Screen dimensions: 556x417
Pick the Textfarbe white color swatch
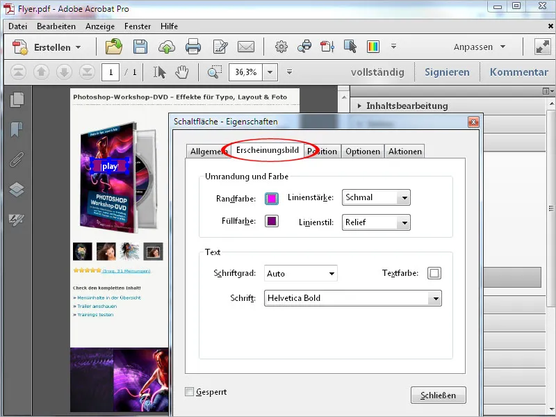coord(434,273)
